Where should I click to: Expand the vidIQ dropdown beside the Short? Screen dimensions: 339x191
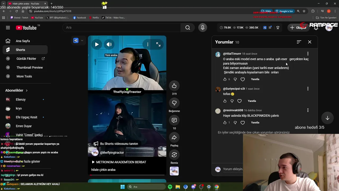click(x=82, y=41)
